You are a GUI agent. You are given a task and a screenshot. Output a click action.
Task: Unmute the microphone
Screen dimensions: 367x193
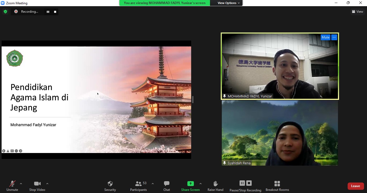pos(12,186)
